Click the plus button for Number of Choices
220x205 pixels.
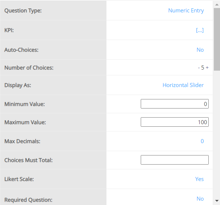pos(207,68)
